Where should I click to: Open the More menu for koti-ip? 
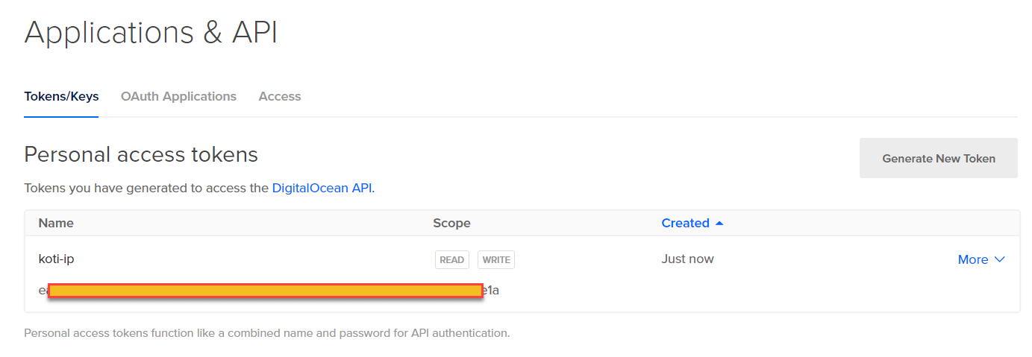pos(973,259)
